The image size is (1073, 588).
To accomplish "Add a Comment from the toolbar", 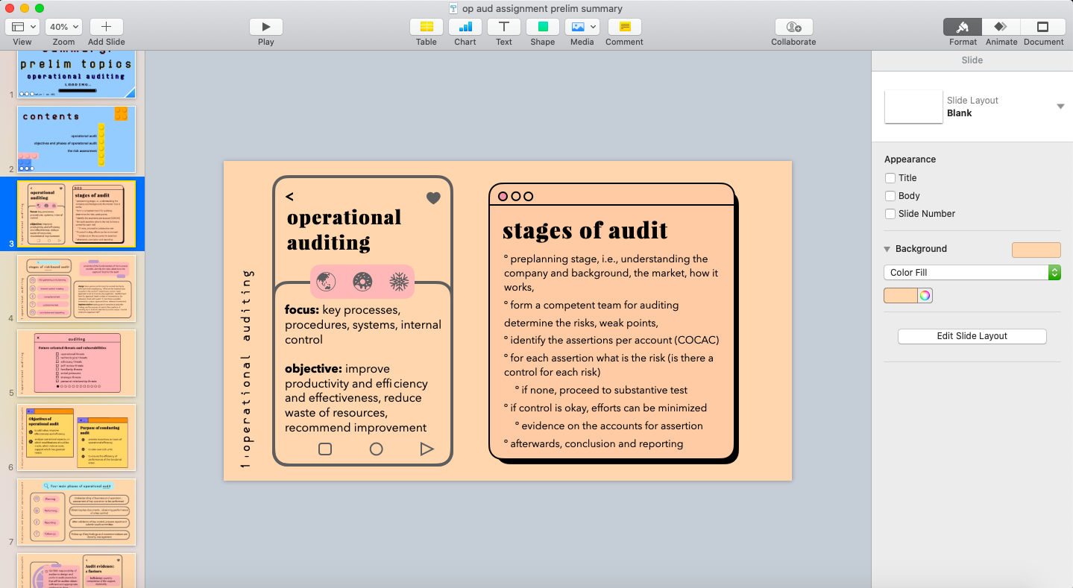I will (x=625, y=27).
